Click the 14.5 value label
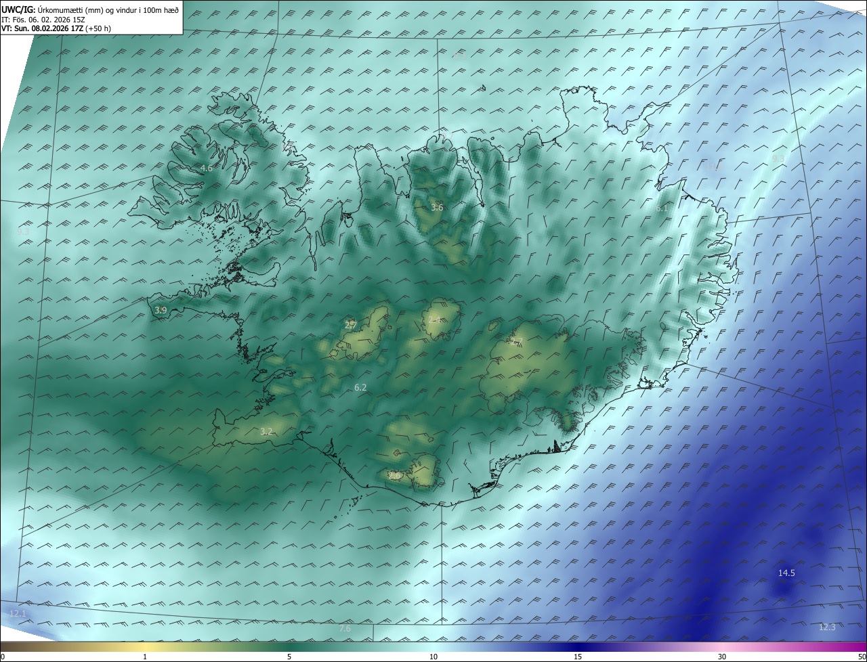867x662 pixels. tap(786, 573)
